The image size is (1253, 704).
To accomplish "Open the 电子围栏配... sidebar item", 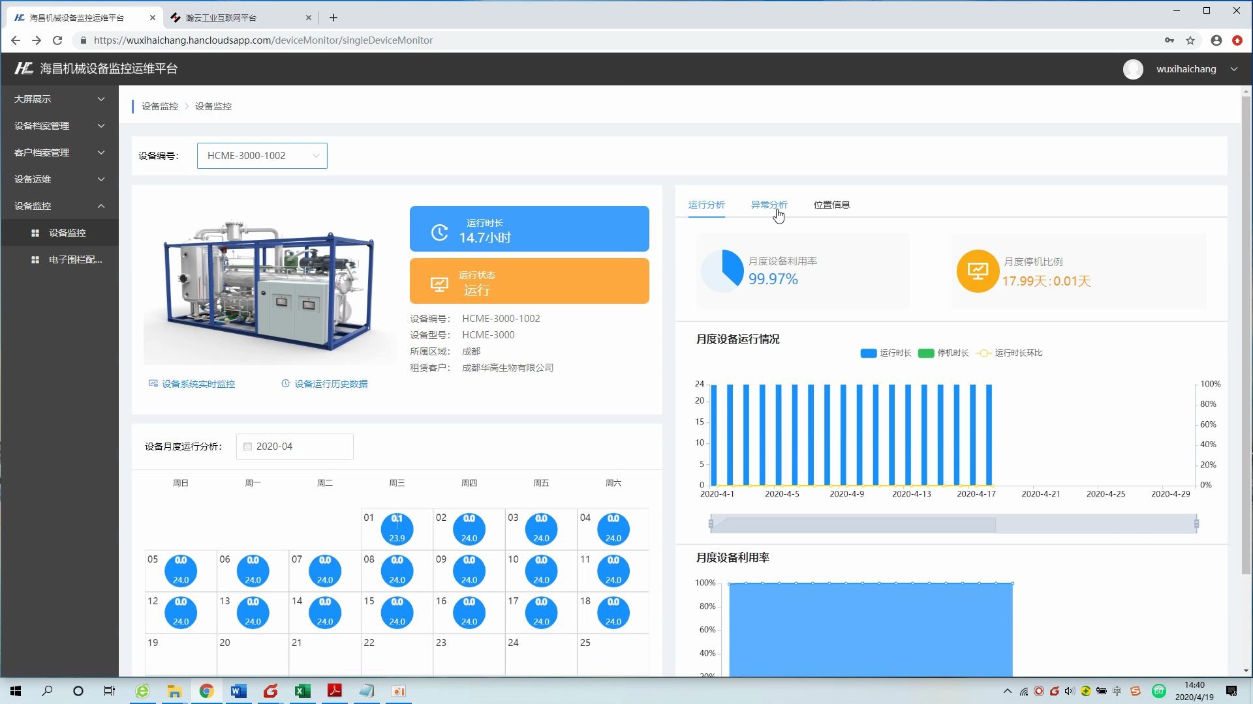I will coord(59,259).
